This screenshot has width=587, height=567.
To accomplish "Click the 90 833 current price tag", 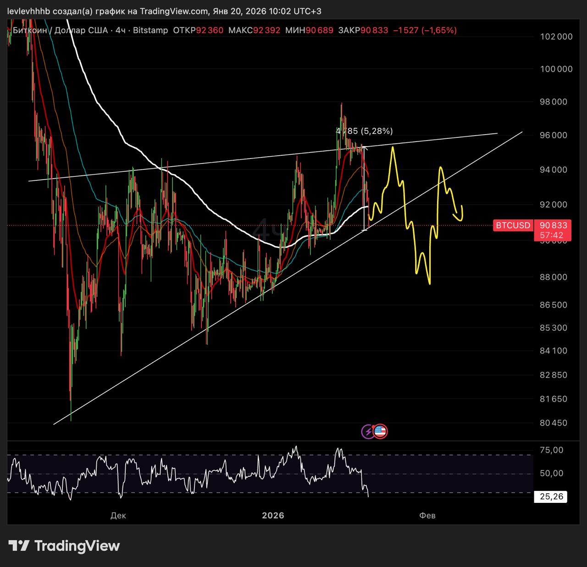I will point(554,225).
